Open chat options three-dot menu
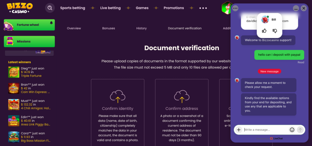Screen dimensions: 312x146 [235, 8]
